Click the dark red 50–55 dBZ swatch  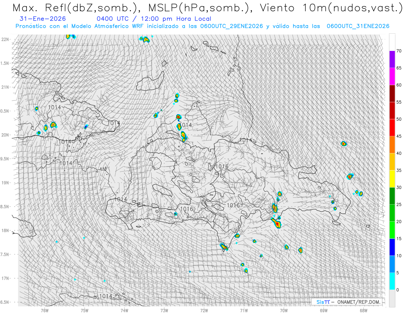(392, 110)
